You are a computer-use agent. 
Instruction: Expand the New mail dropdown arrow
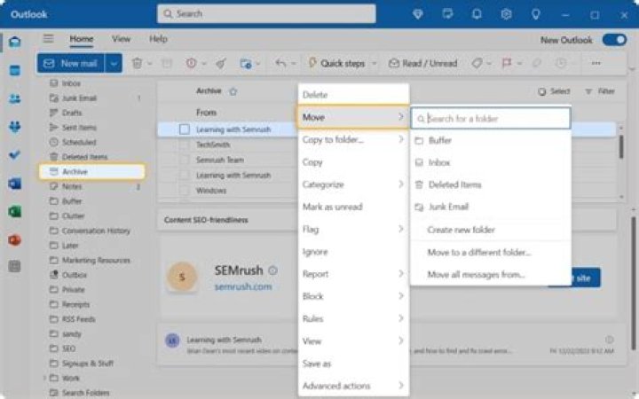click(114, 64)
